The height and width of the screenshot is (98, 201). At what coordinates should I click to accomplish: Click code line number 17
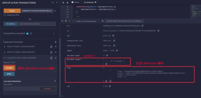point(68,9)
